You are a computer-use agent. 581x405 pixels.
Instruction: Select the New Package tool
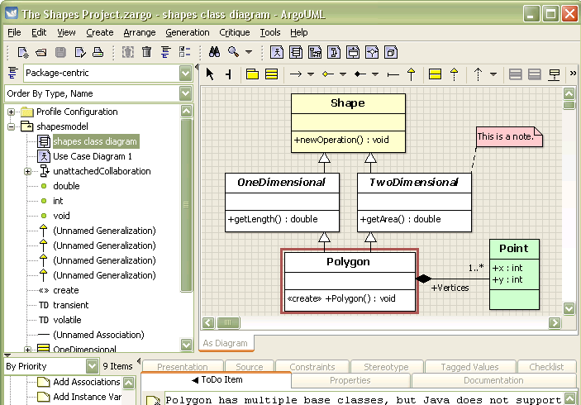tap(252, 74)
